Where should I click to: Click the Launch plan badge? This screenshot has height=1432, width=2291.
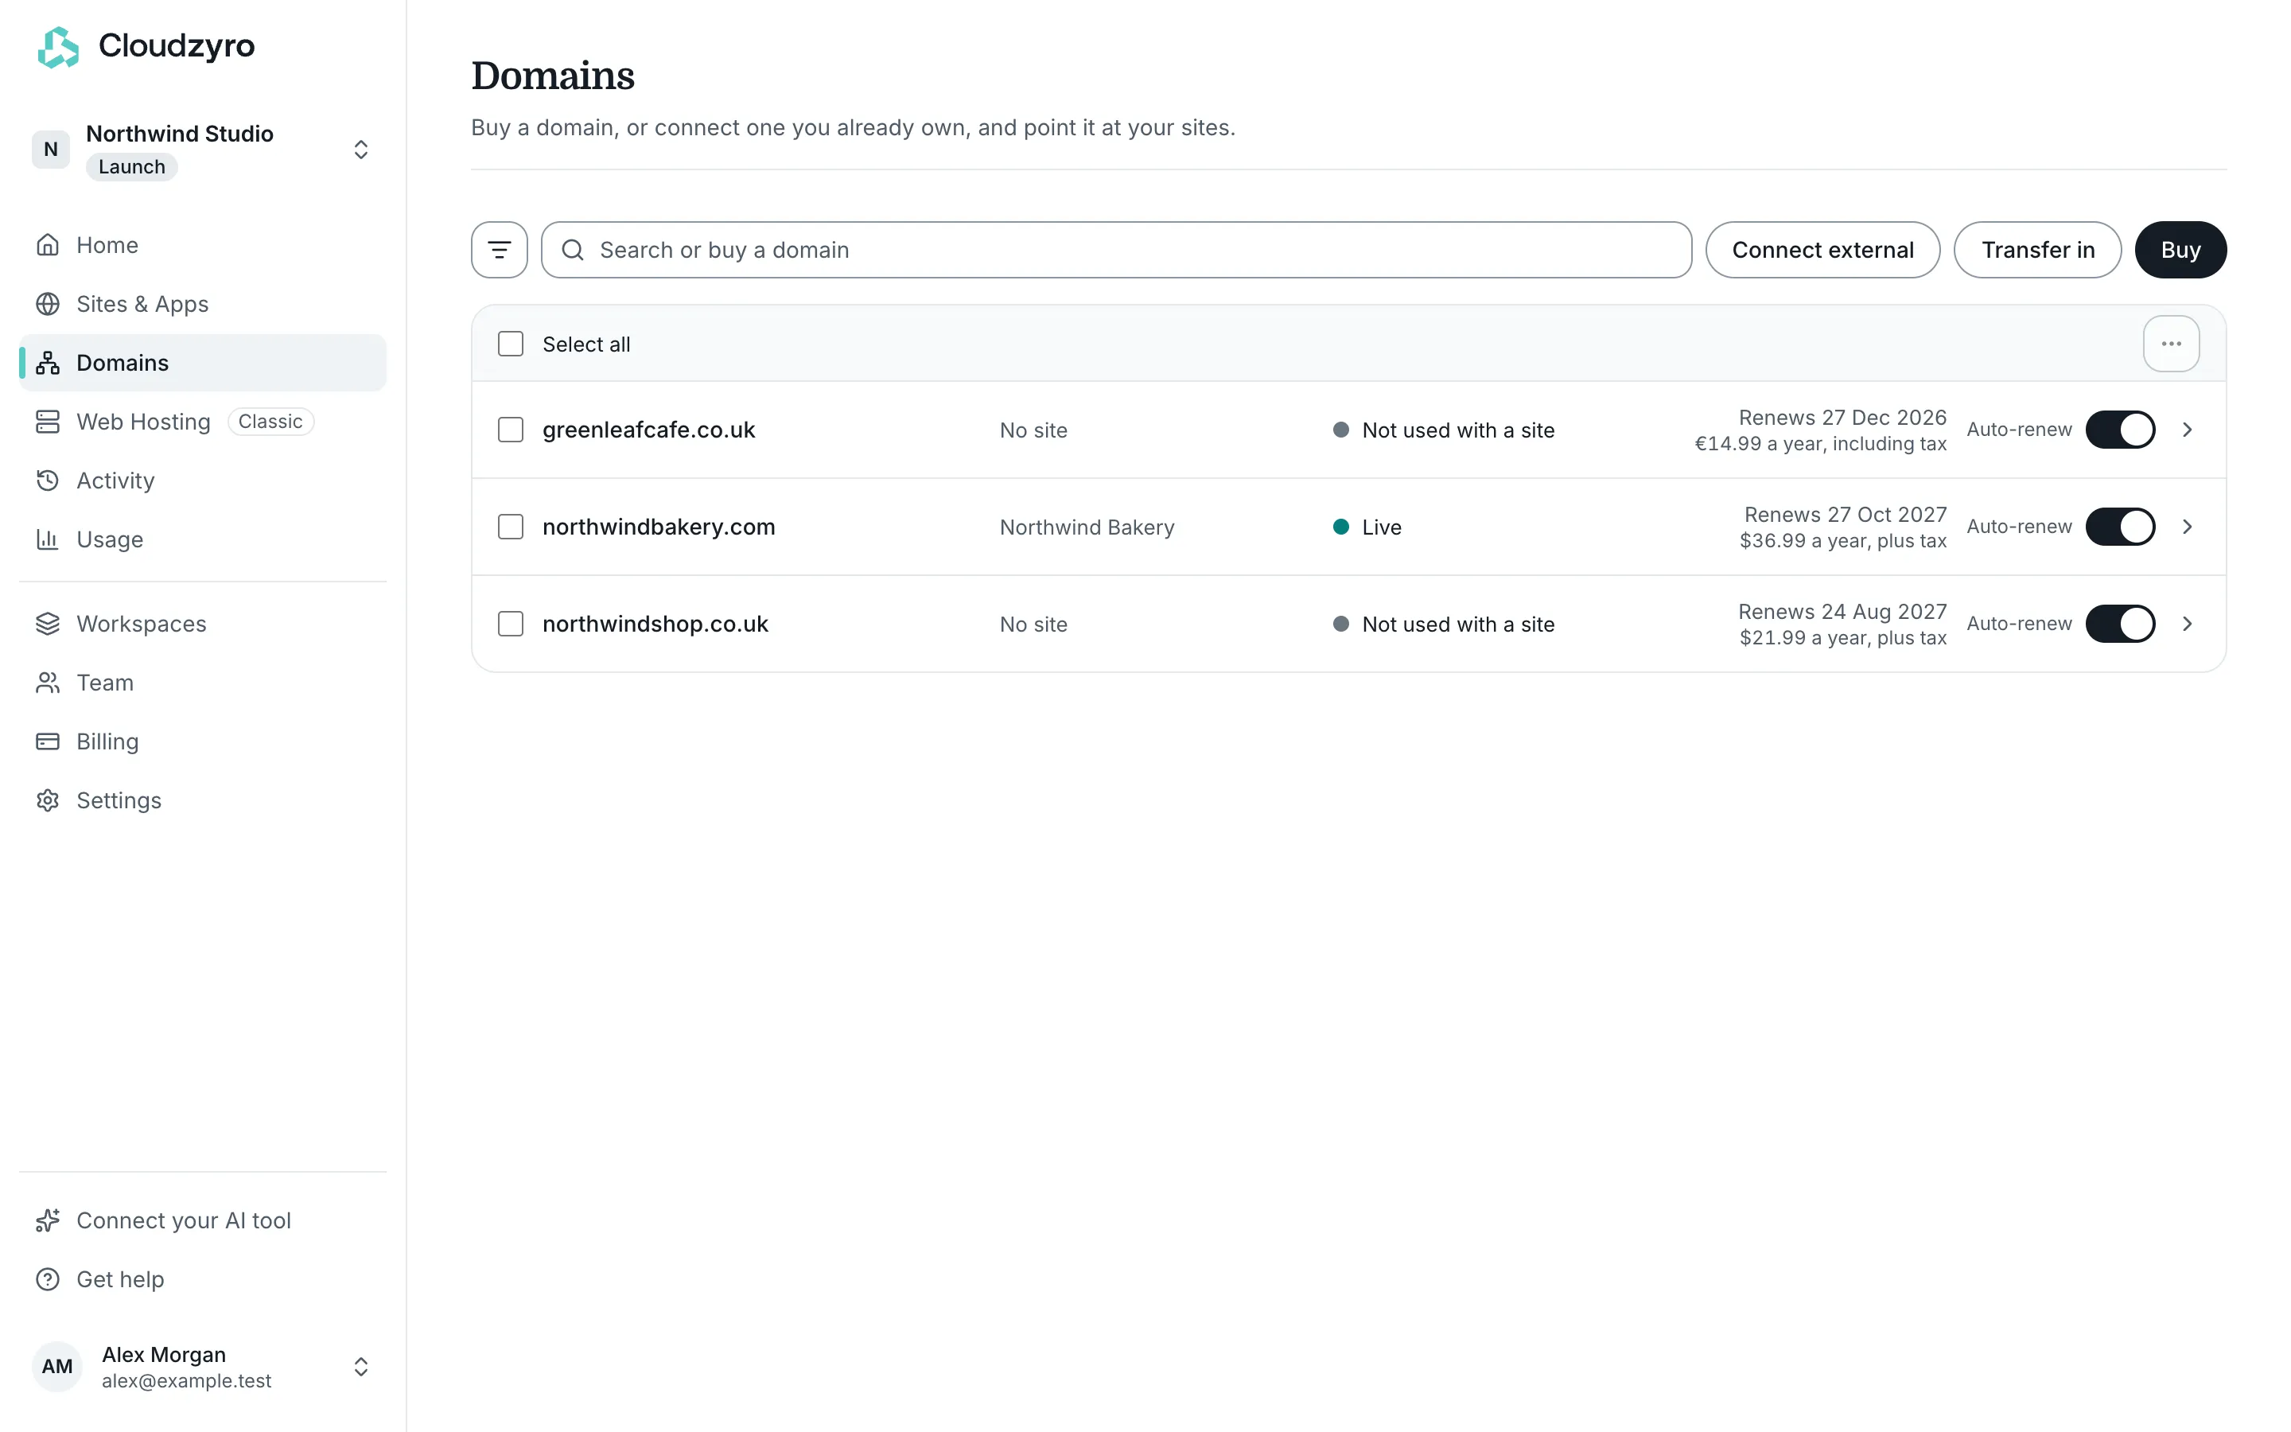(131, 167)
